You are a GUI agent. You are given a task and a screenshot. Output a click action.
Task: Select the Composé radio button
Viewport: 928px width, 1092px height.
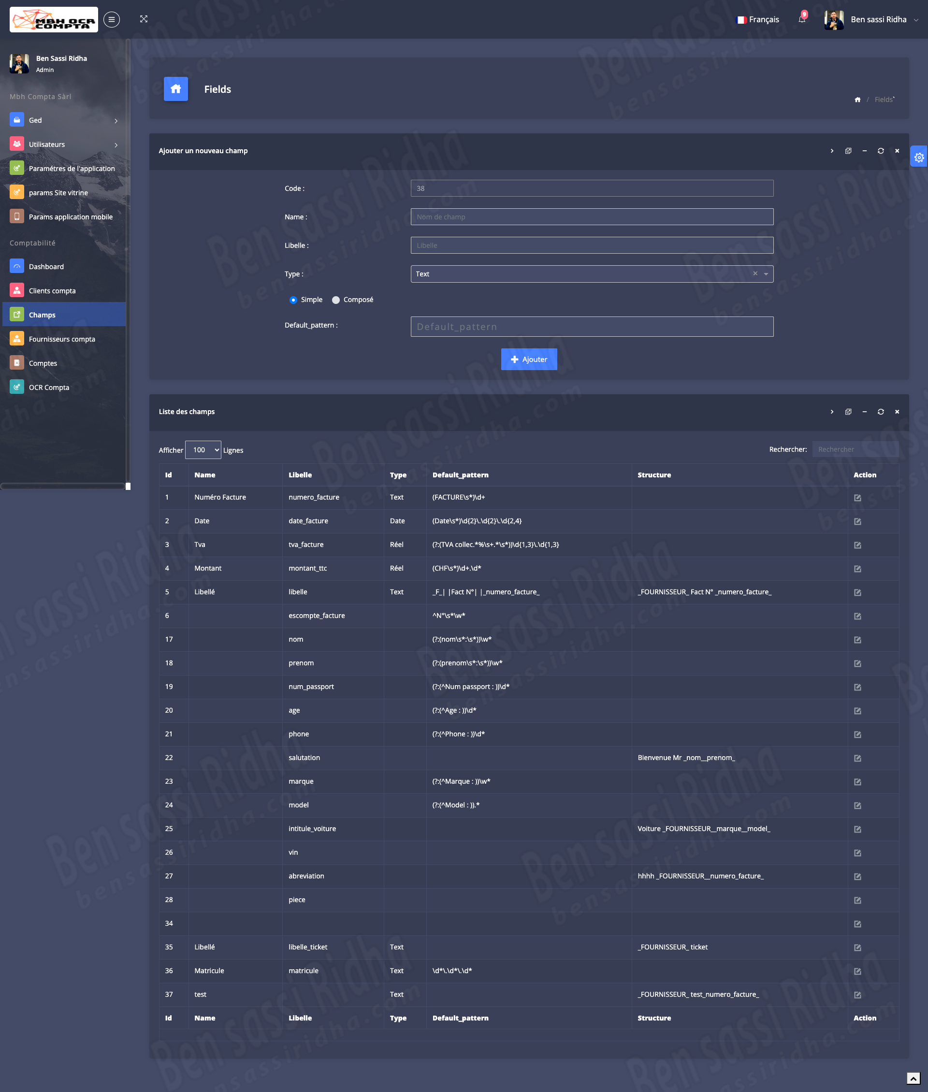(335, 300)
